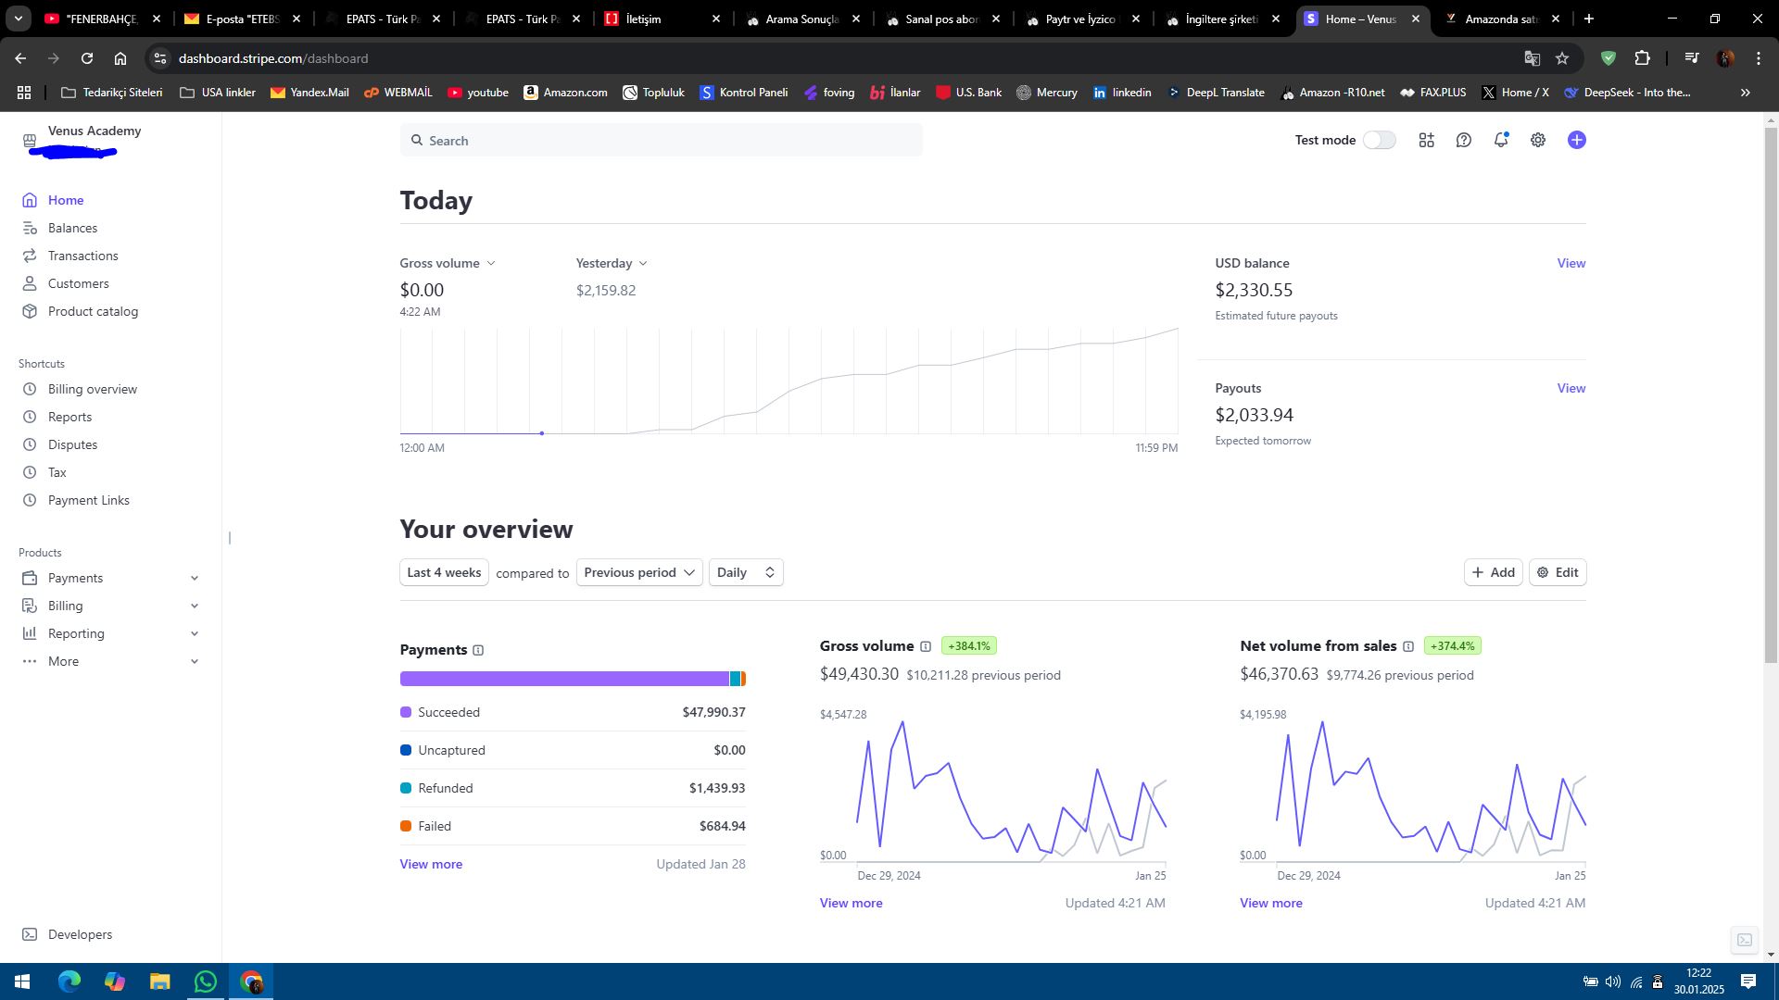Click the Search field
Image resolution: width=1779 pixels, height=1000 pixels.
click(x=661, y=140)
